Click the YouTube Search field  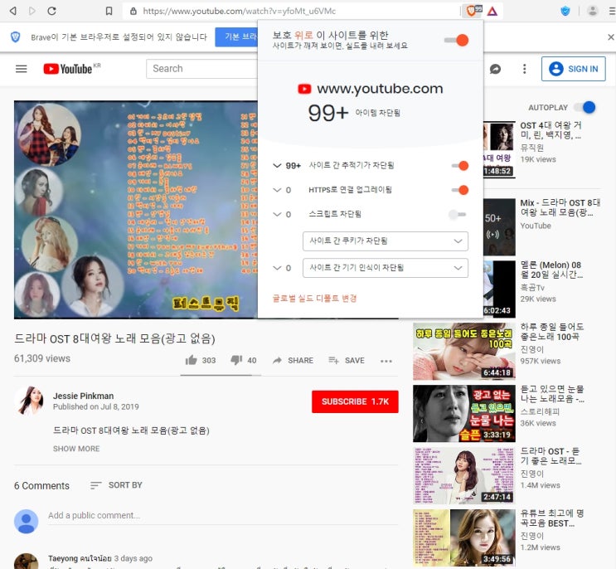(x=202, y=69)
